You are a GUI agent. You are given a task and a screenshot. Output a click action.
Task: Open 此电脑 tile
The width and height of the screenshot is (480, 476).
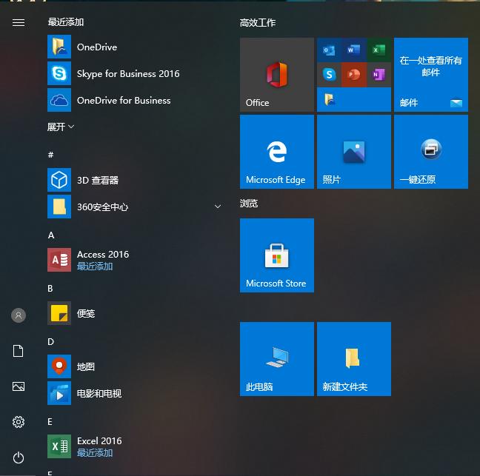pos(277,359)
